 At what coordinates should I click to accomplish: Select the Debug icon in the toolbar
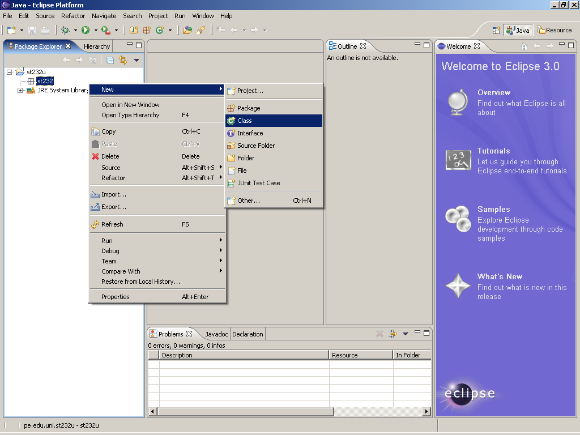tap(66, 30)
